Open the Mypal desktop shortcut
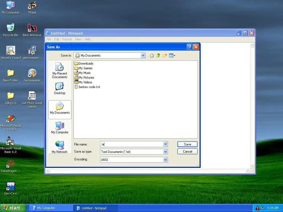 (32, 8)
